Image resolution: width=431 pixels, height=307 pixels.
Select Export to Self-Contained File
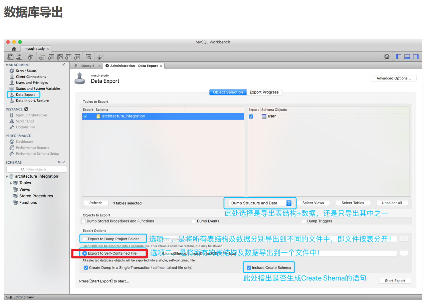click(x=85, y=253)
